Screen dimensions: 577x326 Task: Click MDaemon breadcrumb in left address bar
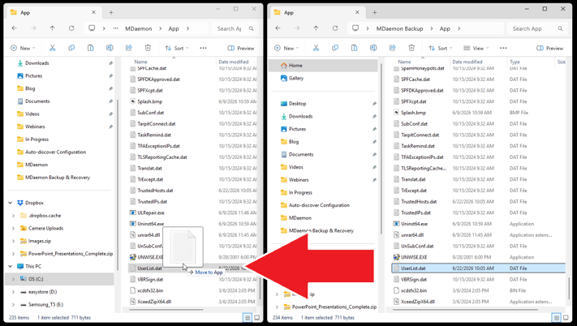coord(138,28)
